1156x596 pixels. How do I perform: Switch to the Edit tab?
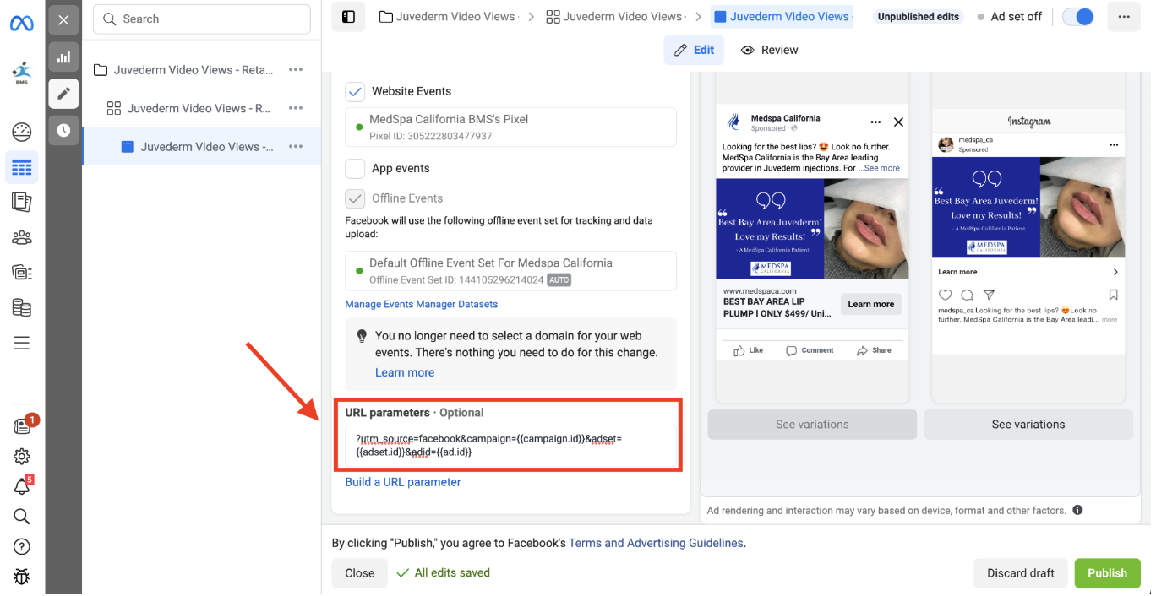pos(695,50)
